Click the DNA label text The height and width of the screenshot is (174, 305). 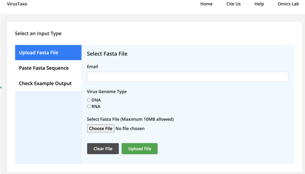point(96,100)
